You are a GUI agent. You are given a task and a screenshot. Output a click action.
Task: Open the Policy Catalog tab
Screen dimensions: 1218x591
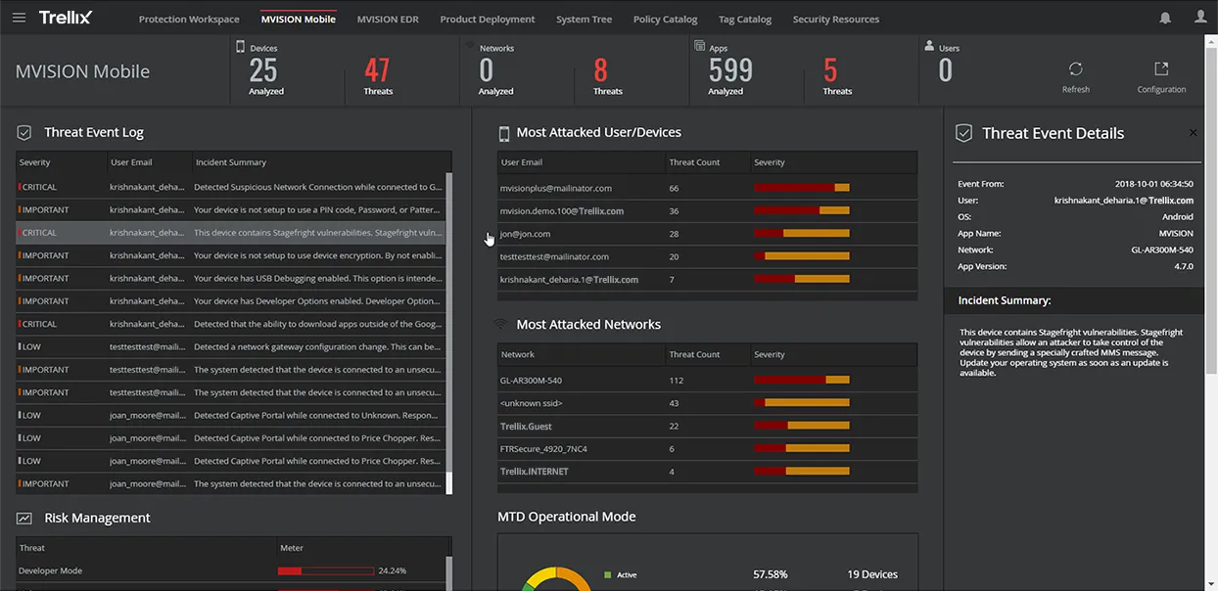click(665, 19)
